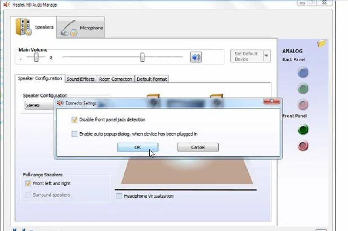This screenshot has width=348, height=231.
Task: Enable auto popup dialog checkbox
Action: pos(74,134)
